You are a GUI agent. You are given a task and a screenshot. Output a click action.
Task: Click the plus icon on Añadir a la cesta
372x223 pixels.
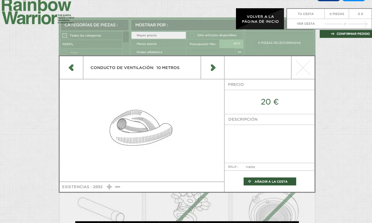pyautogui.click(x=250, y=181)
